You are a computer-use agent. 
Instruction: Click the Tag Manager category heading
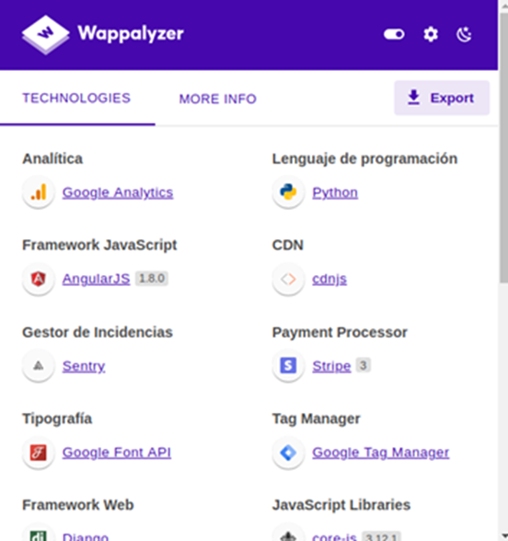coord(317,419)
